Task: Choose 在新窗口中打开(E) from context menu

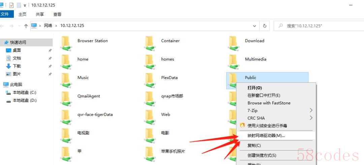Action: 276,95
